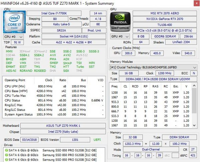The image size is (200, 162).
Task: Click the Unified: 2304 shaders field
Action: (181, 42)
